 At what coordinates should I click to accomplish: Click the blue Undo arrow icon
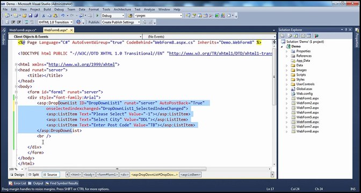pos(63,16)
